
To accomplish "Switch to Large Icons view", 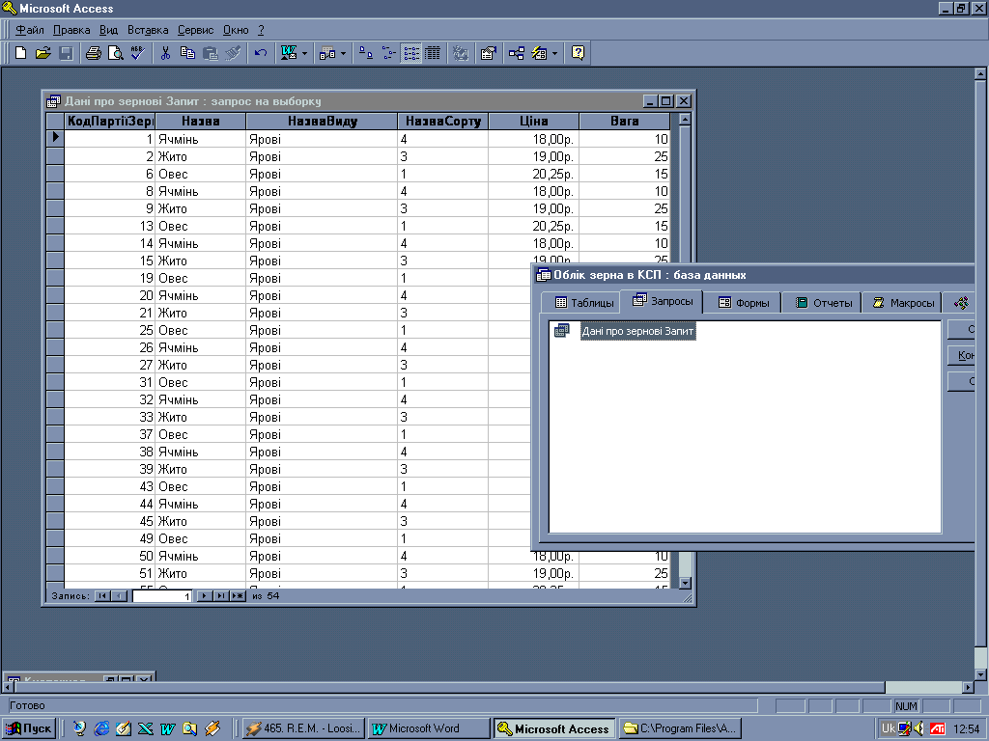I will point(367,53).
